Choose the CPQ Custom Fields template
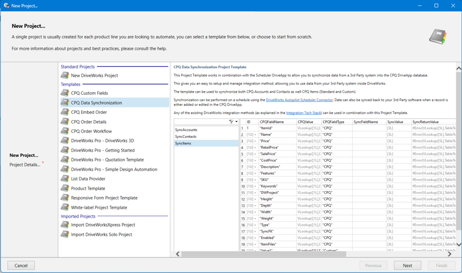 [89, 93]
